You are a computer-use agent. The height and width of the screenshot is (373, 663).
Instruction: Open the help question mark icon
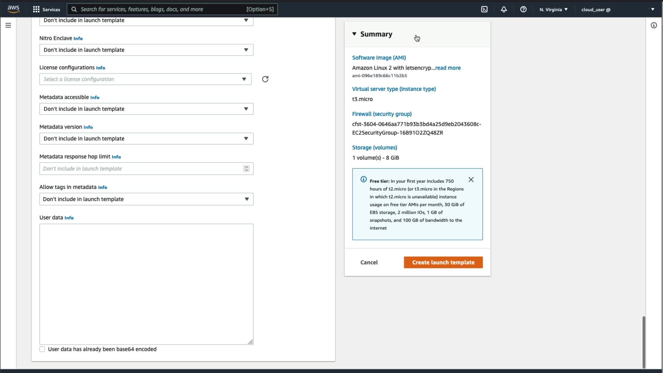tap(523, 9)
